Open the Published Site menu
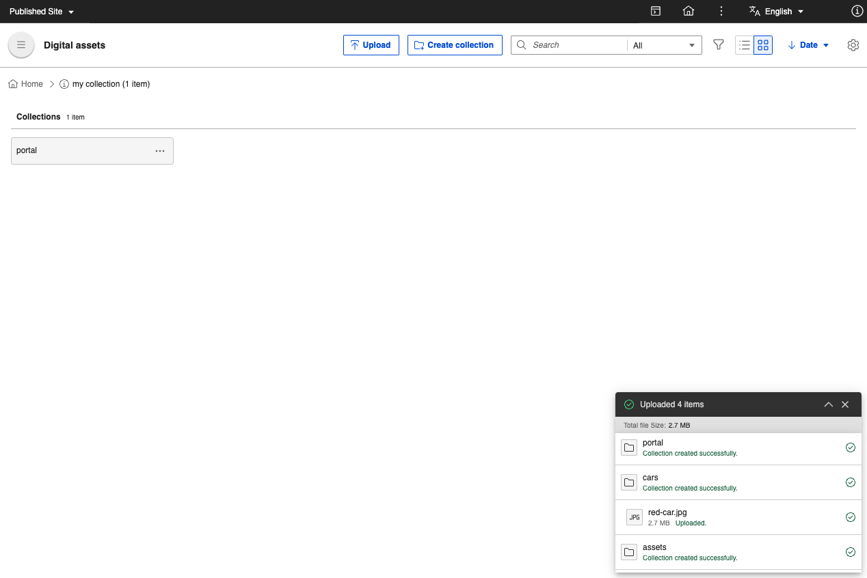The image size is (867, 578). tap(38, 11)
